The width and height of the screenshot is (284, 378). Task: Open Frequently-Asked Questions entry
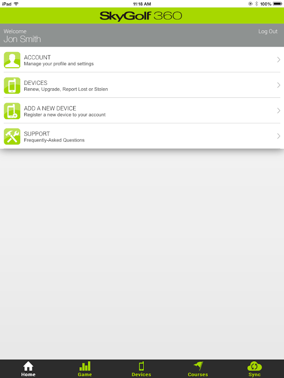(x=54, y=140)
